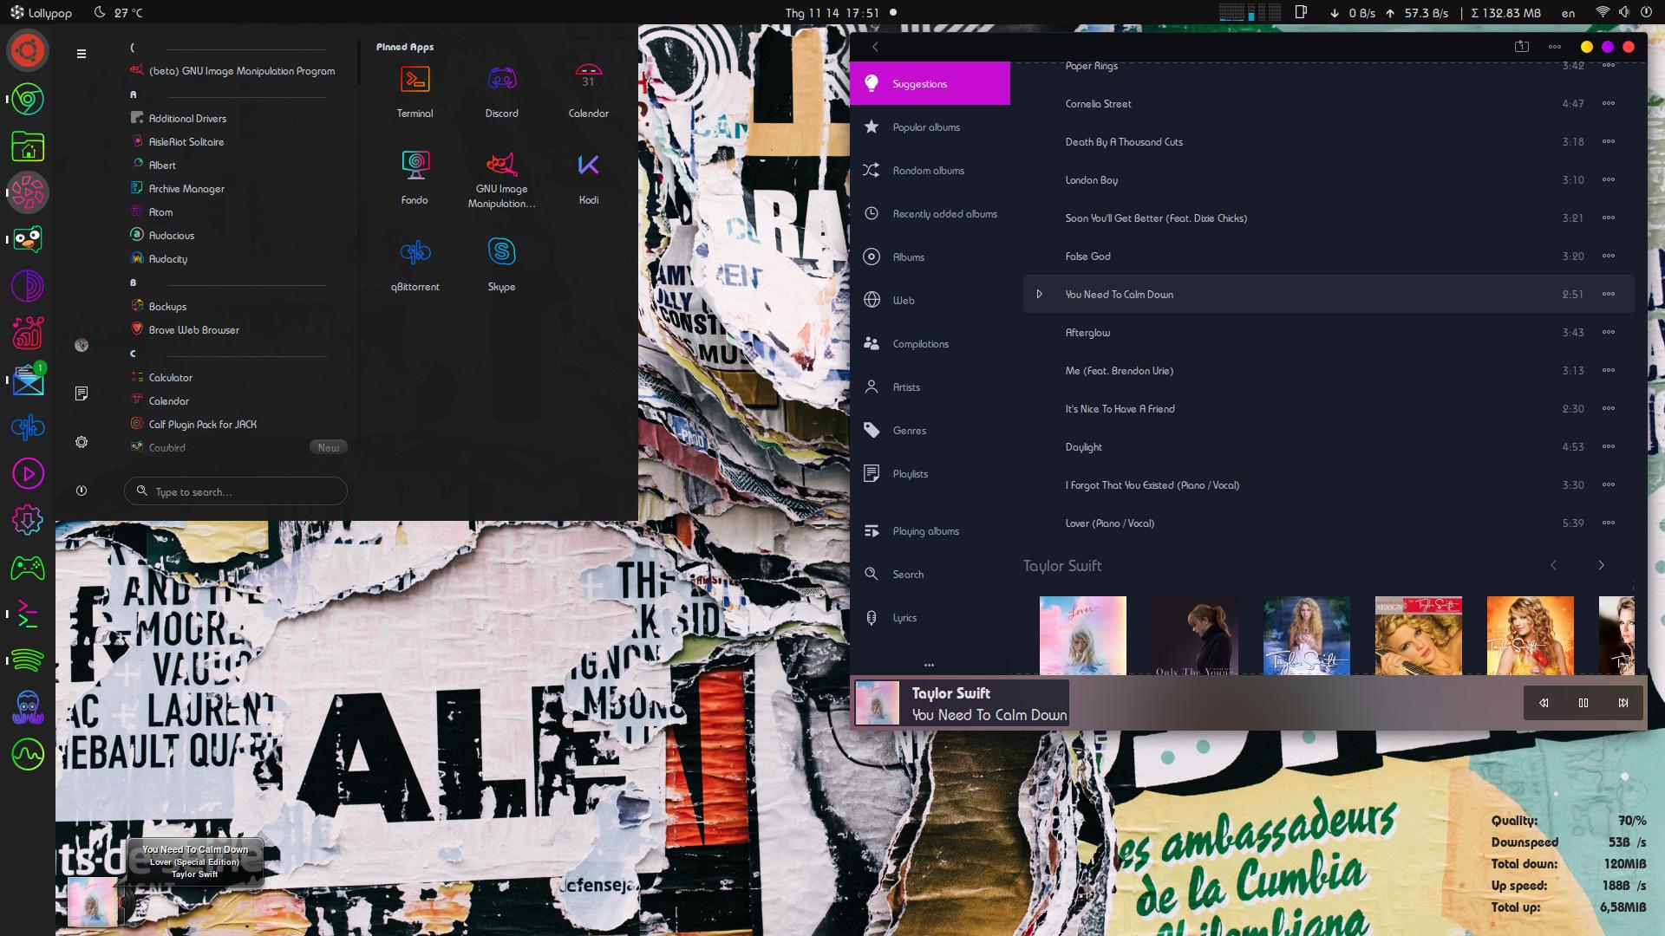This screenshot has width=1665, height=936.
Task: Launch Fondo from Pinned Apps
Action: [x=415, y=166]
